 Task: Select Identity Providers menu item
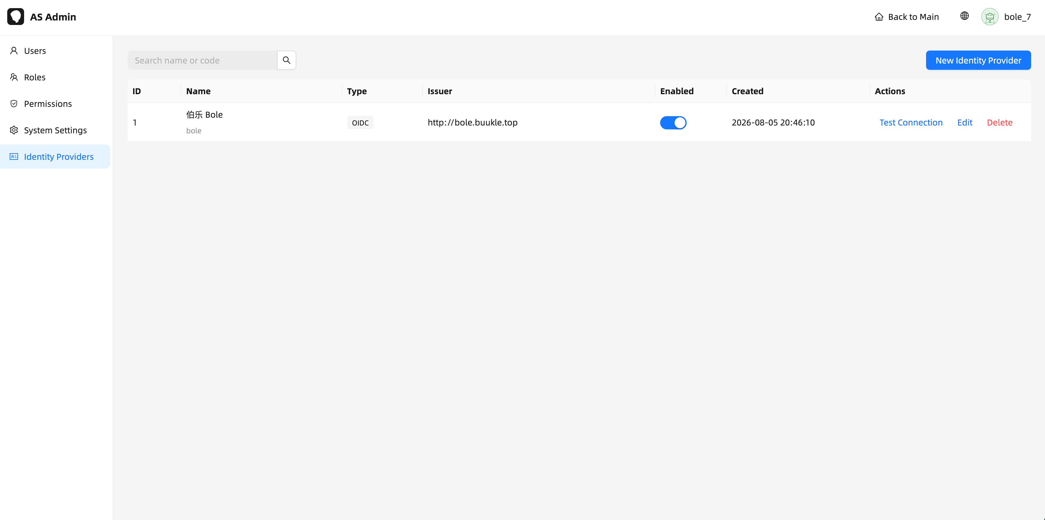click(55, 156)
